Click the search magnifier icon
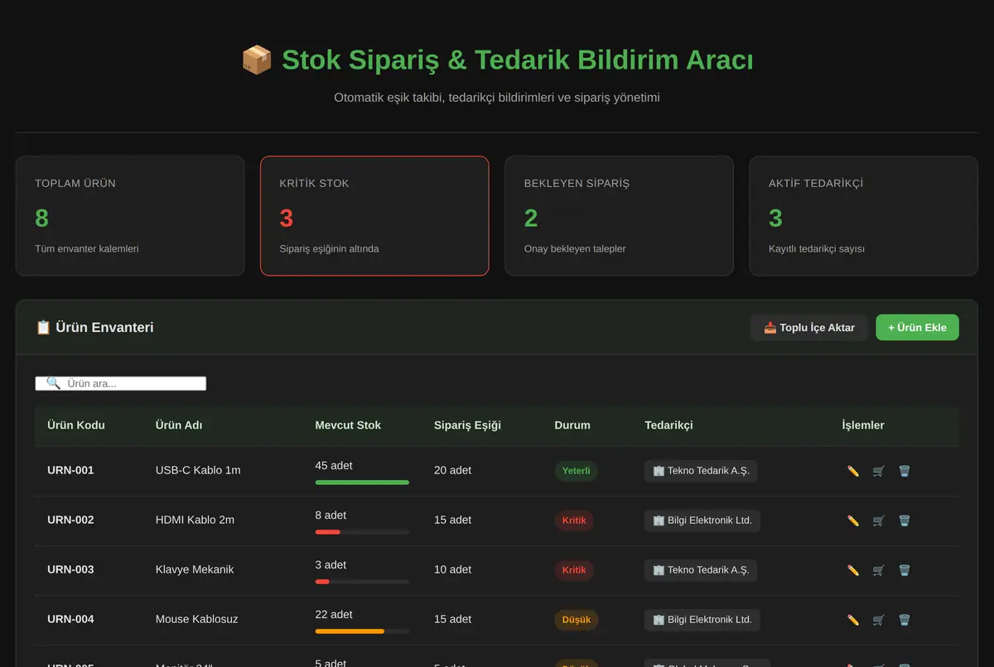The image size is (994, 667). tap(53, 383)
